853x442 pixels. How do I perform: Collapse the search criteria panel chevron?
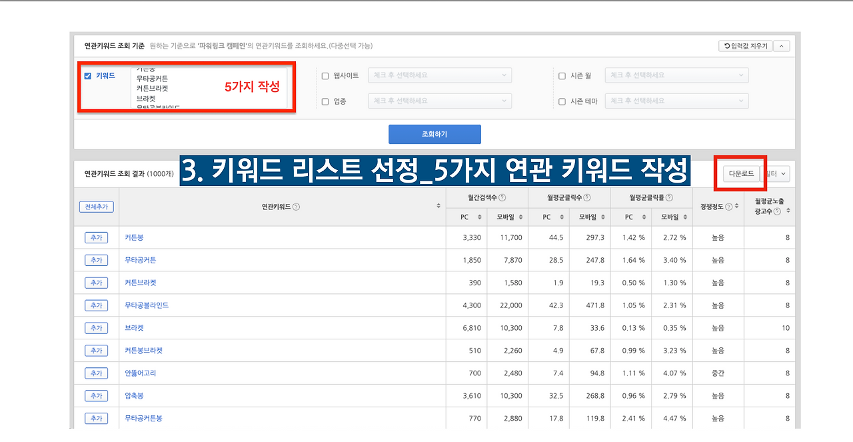(x=782, y=45)
